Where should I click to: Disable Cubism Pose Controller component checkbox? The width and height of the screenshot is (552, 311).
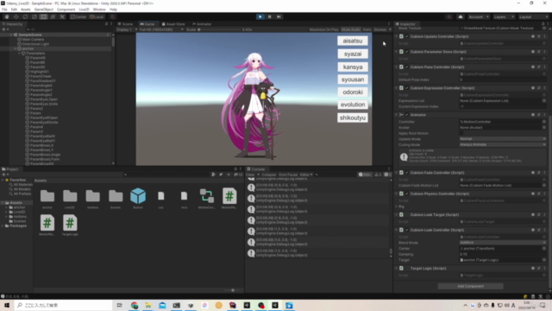tap(407, 67)
